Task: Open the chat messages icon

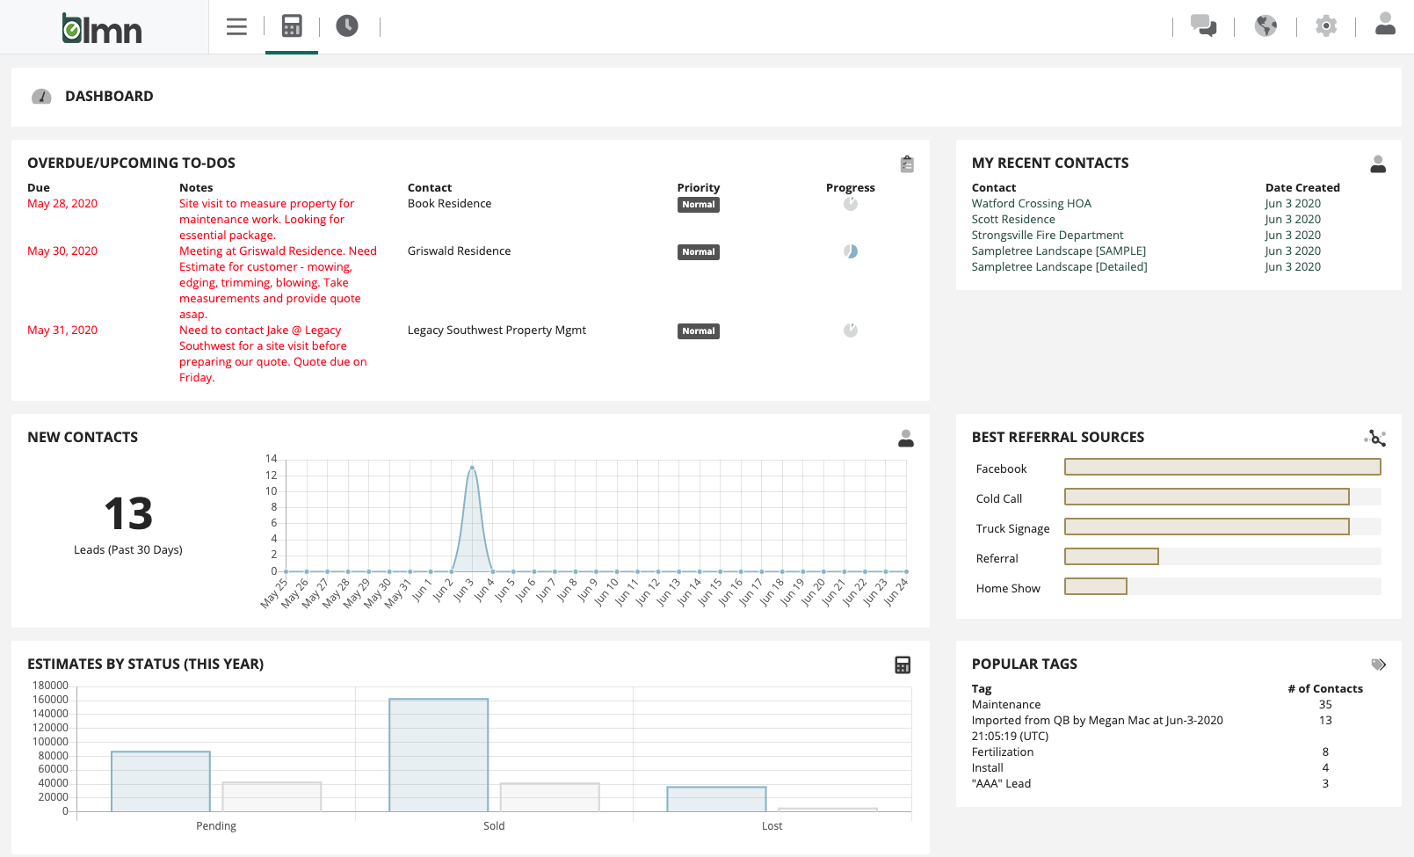Action: click(1203, 25)
